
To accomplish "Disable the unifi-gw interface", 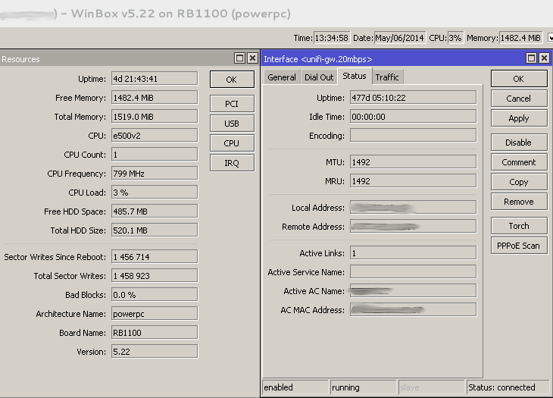I will click(x=519, y=143).
